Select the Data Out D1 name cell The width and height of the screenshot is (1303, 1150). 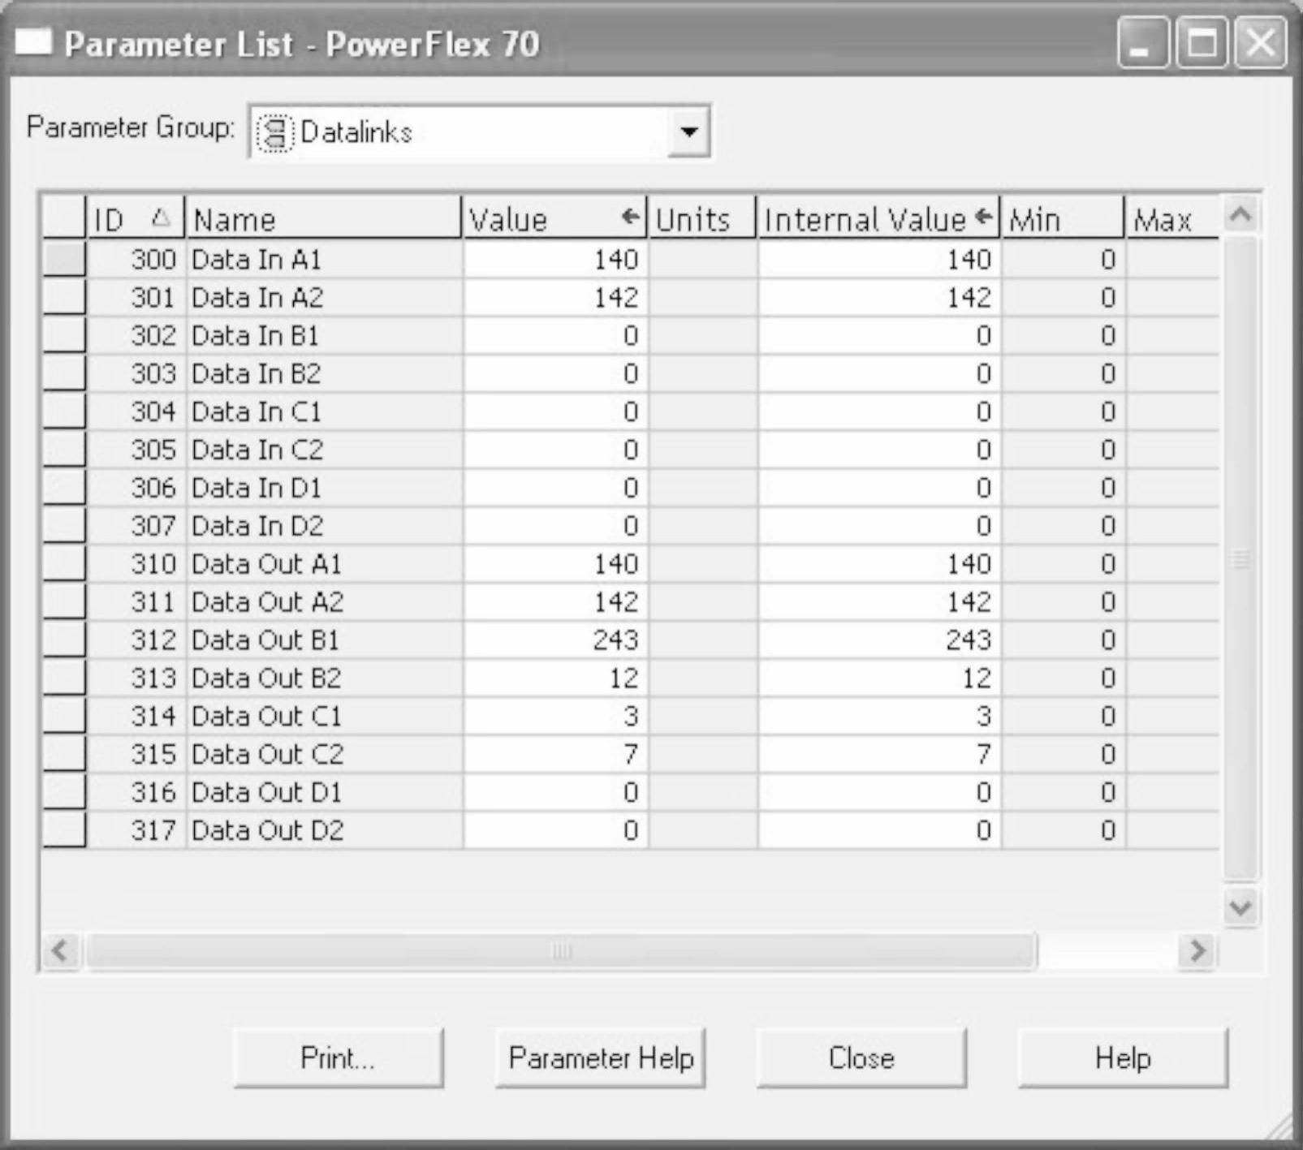coord(325,792)
